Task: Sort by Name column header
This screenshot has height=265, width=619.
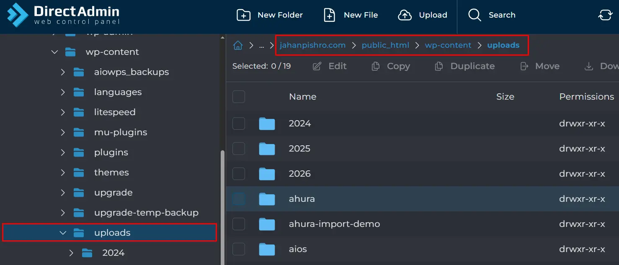Action: click(302, 97)
